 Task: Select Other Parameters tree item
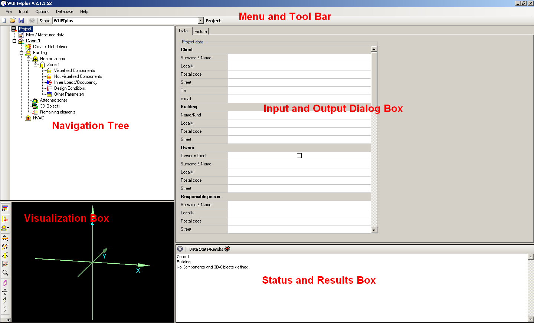pyautogui.click(x=69, y=94)
